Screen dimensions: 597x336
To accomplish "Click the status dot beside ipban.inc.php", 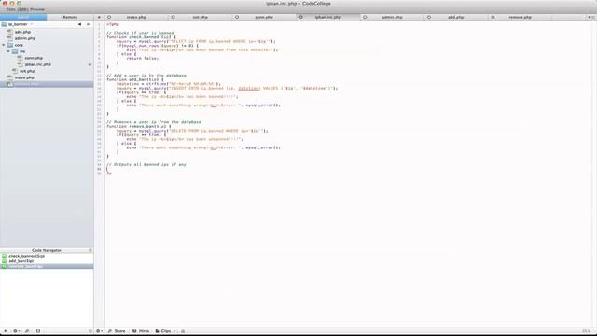I will pyautogui.click(x=90, y=64).
